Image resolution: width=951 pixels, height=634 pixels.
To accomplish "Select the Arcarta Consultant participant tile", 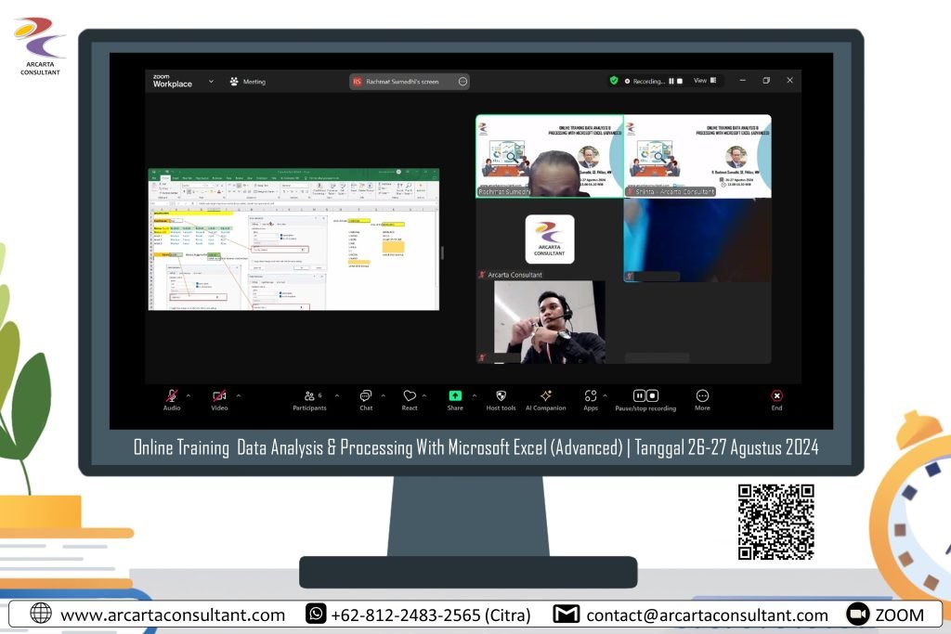I will point(549,241).
